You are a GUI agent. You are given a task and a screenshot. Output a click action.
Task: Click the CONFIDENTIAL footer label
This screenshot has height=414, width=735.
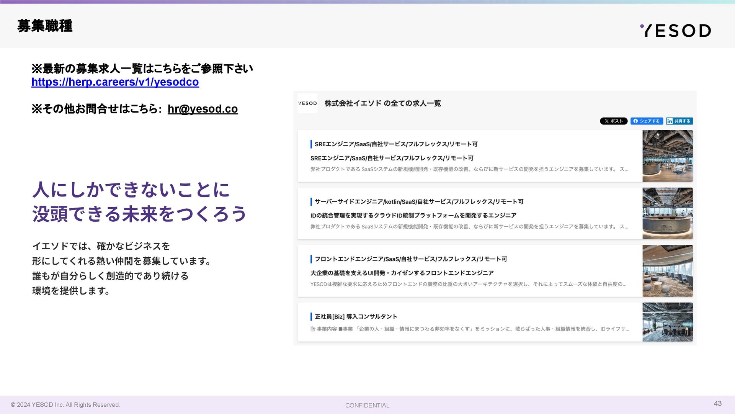(x=367, y=405)
